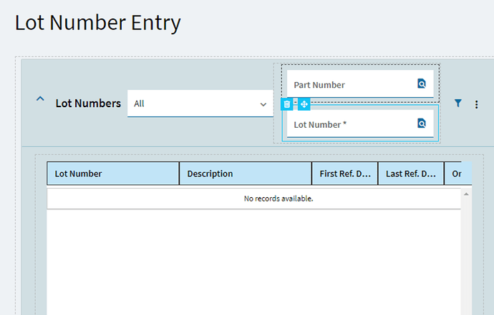This screenshot has height=315, width=494.
Task: Expand the All view dropdown
Action: coord(200,104)
